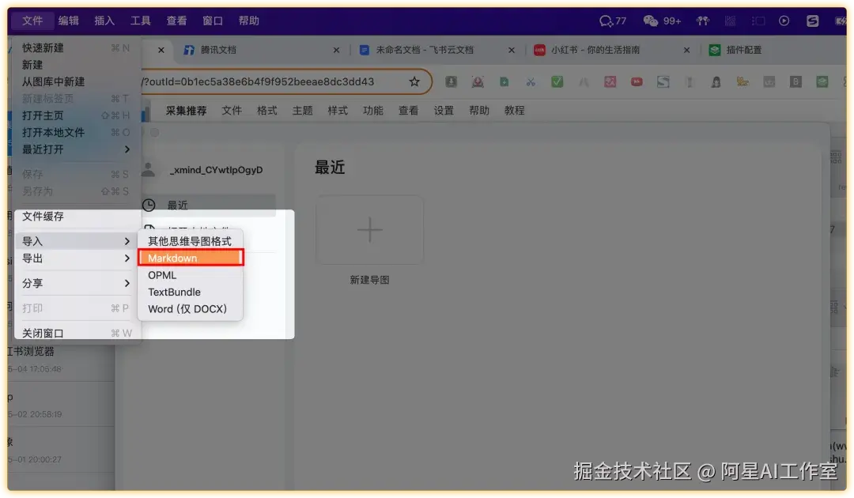This screenshot has height=498, width=854.
Task: Open the 帮助 menu in the top menu bar
Action: 248,21
